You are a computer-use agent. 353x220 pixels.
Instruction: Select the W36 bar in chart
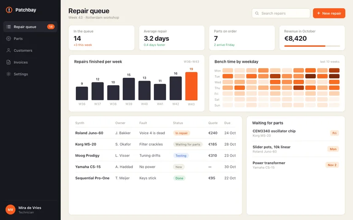point(82,93)
